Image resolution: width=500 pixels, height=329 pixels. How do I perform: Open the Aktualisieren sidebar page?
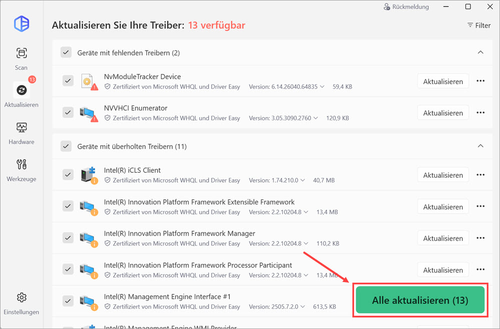click(x=22, y=95)
